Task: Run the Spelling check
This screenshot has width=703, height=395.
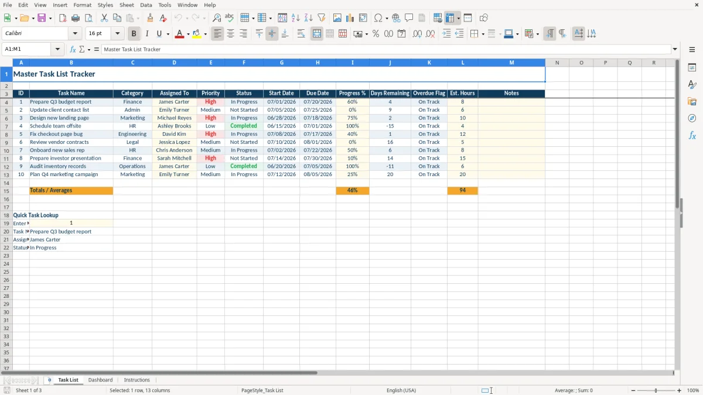Action: tap(230, 18)
